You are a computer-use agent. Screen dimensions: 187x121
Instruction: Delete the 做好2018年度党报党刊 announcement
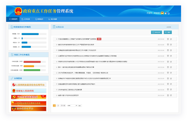(x=168, y=44)
